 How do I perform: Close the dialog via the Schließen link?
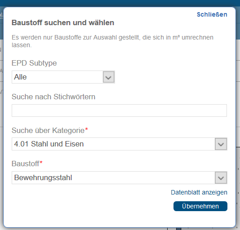pos(212,14)
